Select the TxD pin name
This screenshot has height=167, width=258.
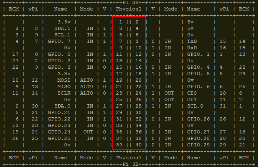pos(192,41)
